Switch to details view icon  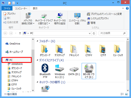122,94
